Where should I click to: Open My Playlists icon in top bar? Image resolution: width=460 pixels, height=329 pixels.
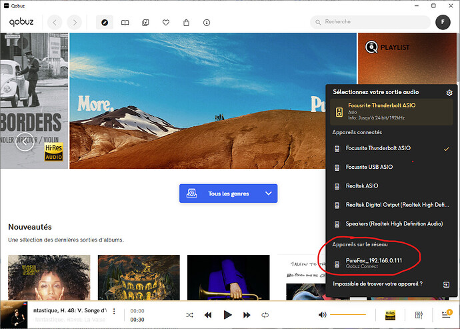145,23
